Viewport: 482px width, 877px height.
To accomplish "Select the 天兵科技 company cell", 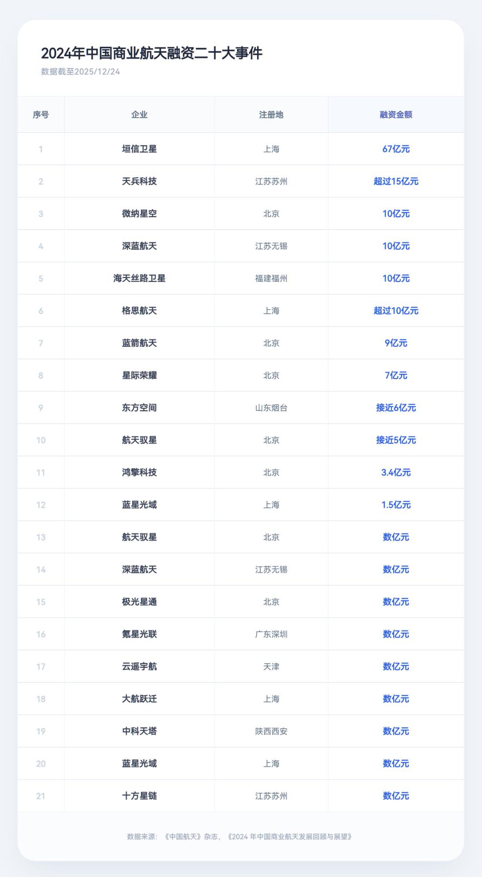I will point(139,181).
